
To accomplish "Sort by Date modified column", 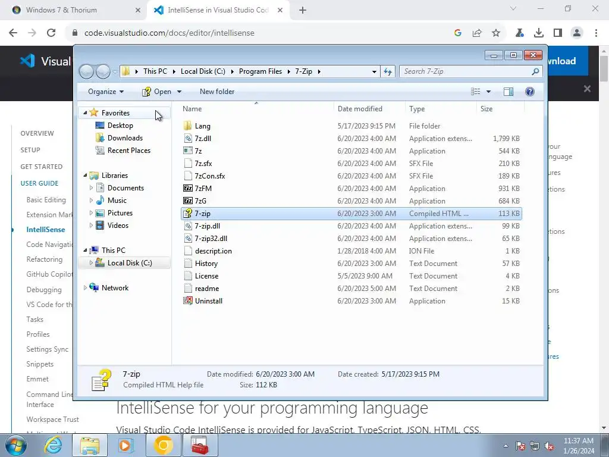I will (369, 109).
